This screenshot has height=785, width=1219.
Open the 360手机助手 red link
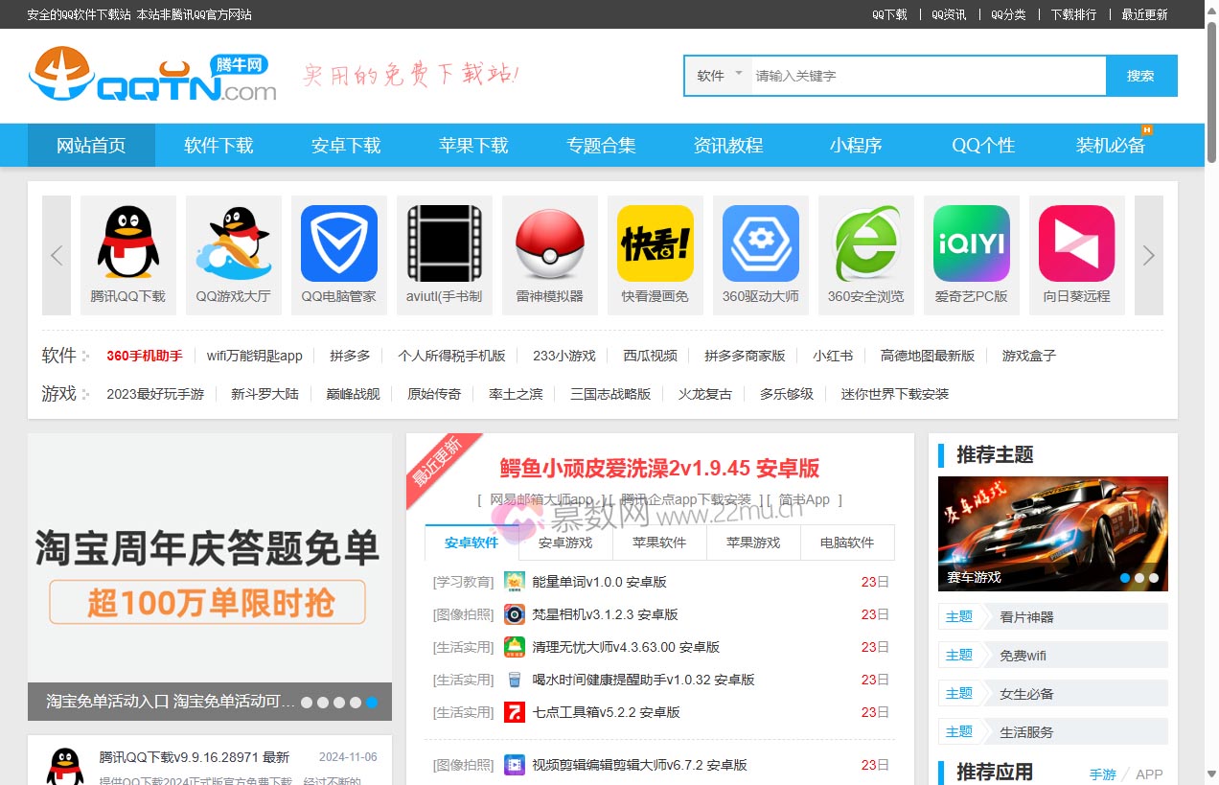pos(145,356)
